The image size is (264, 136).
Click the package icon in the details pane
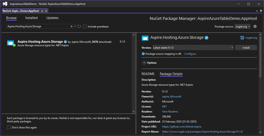(145, 38)
